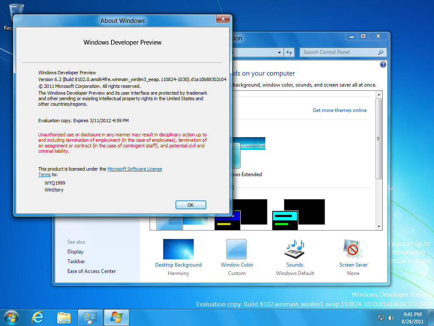Image resolution: width=434 pixels, height=326 pixels.
Task: Expand the address bar history dropdown
Action: [280, 52]
